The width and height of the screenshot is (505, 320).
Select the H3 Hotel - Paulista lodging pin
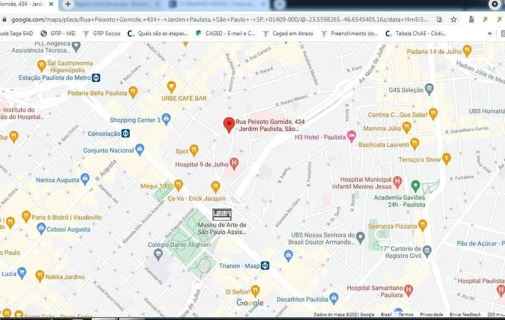pyautogui.click(x=351, y=136)
